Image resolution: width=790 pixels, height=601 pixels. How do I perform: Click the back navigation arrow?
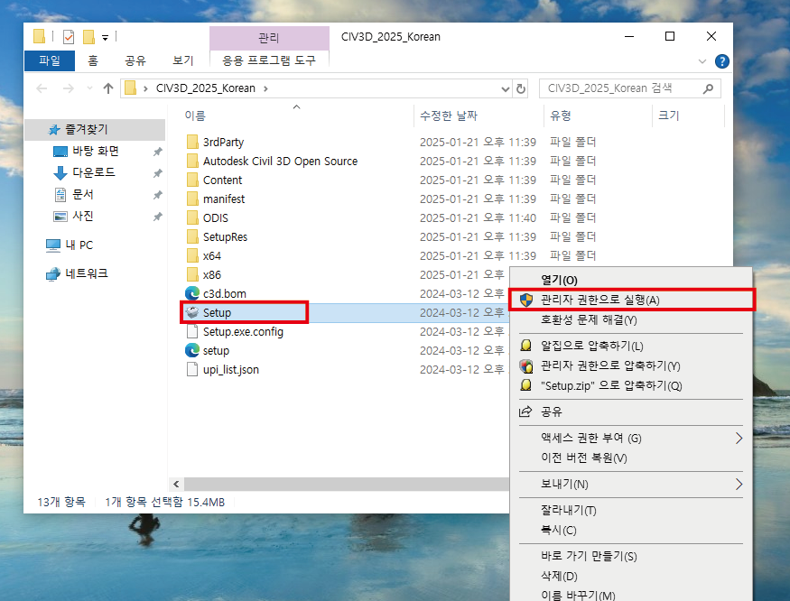[x=42, y=88]
